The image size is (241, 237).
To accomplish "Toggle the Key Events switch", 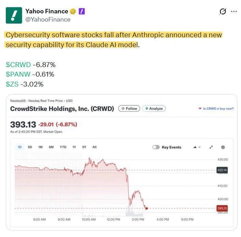I will click(x=156, y=147).
